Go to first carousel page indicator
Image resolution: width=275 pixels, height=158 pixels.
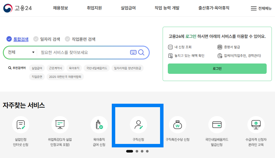click(x=130, y=151)
